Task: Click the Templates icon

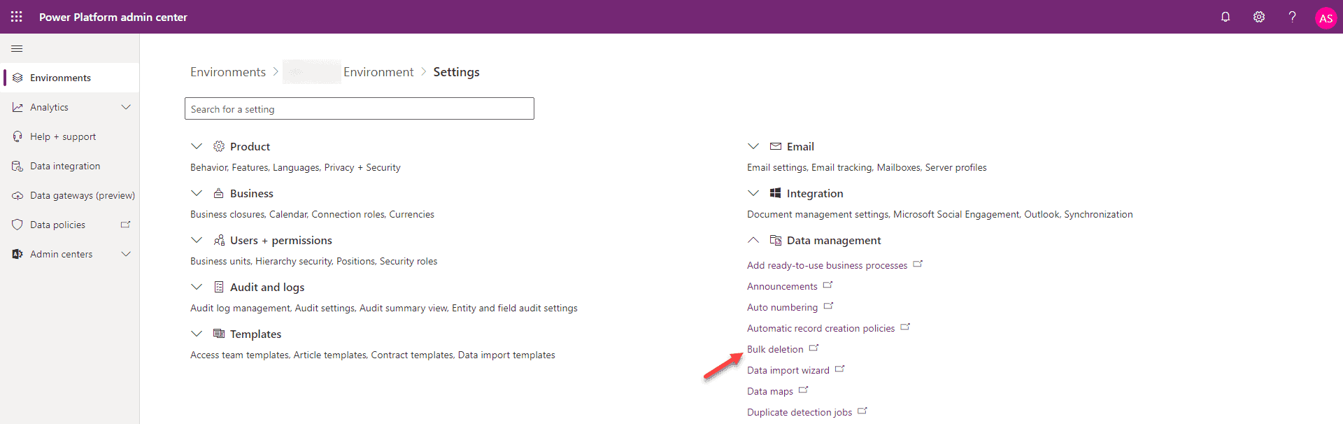Action: (x=219, y=334)
